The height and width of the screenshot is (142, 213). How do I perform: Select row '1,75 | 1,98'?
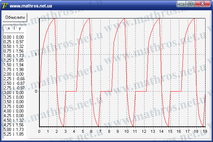[14, 70]
